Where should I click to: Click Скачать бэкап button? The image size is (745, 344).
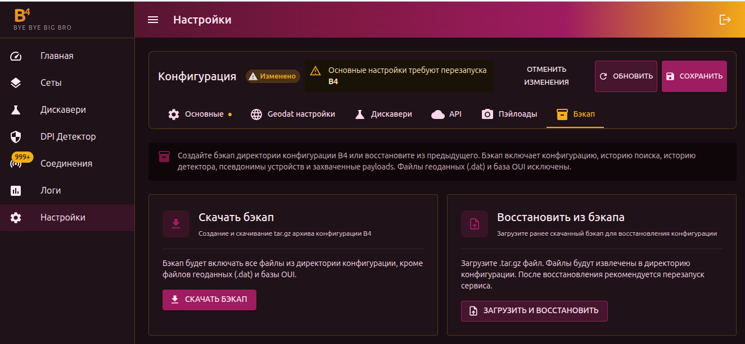click(x=209, y=300)
